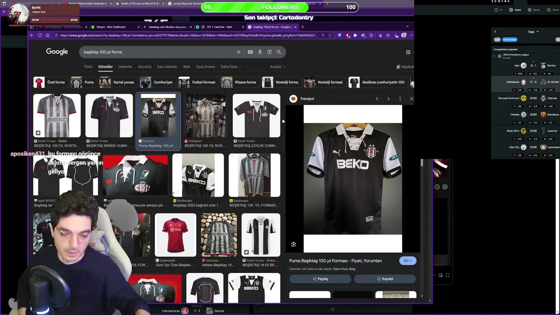Select Basket section in scores app

coord(535,10)
